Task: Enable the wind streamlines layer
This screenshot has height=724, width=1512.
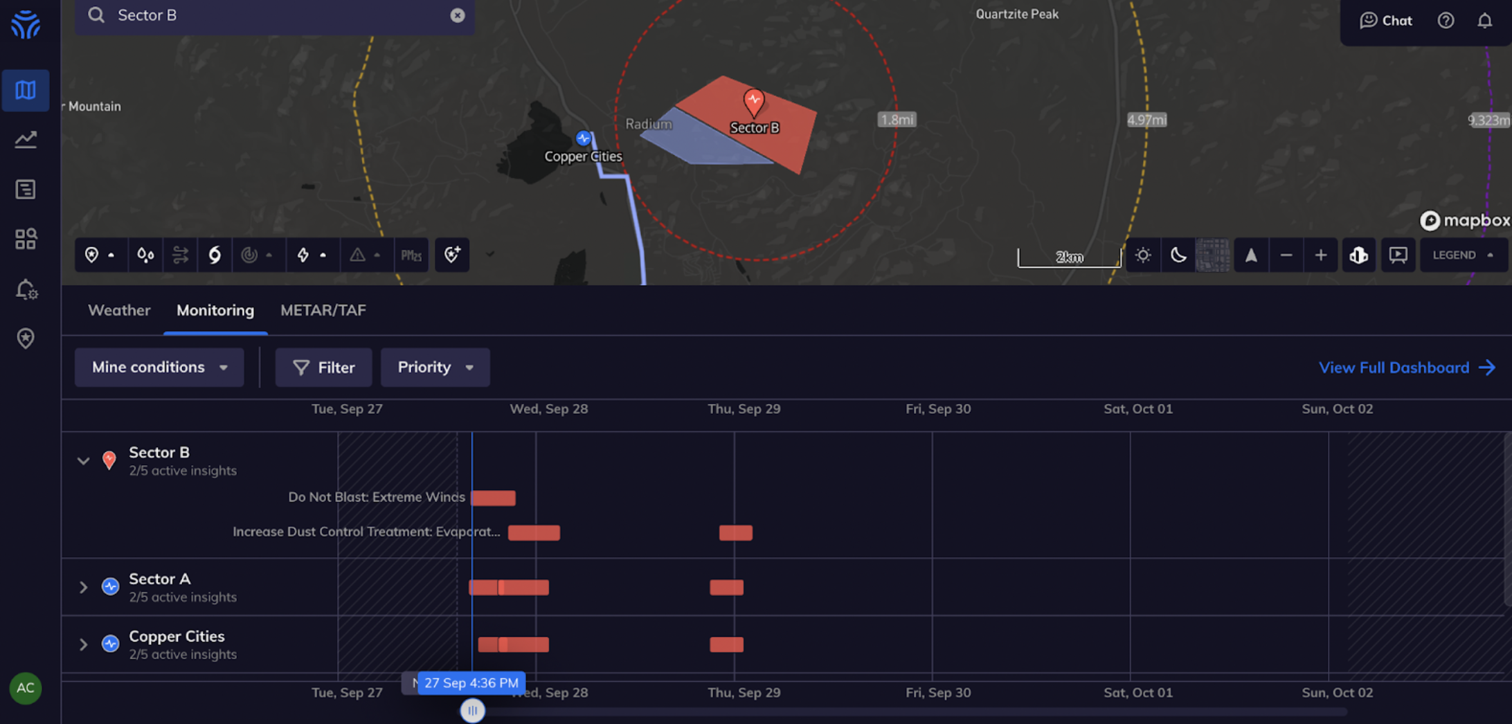Action: click(179, 255)
